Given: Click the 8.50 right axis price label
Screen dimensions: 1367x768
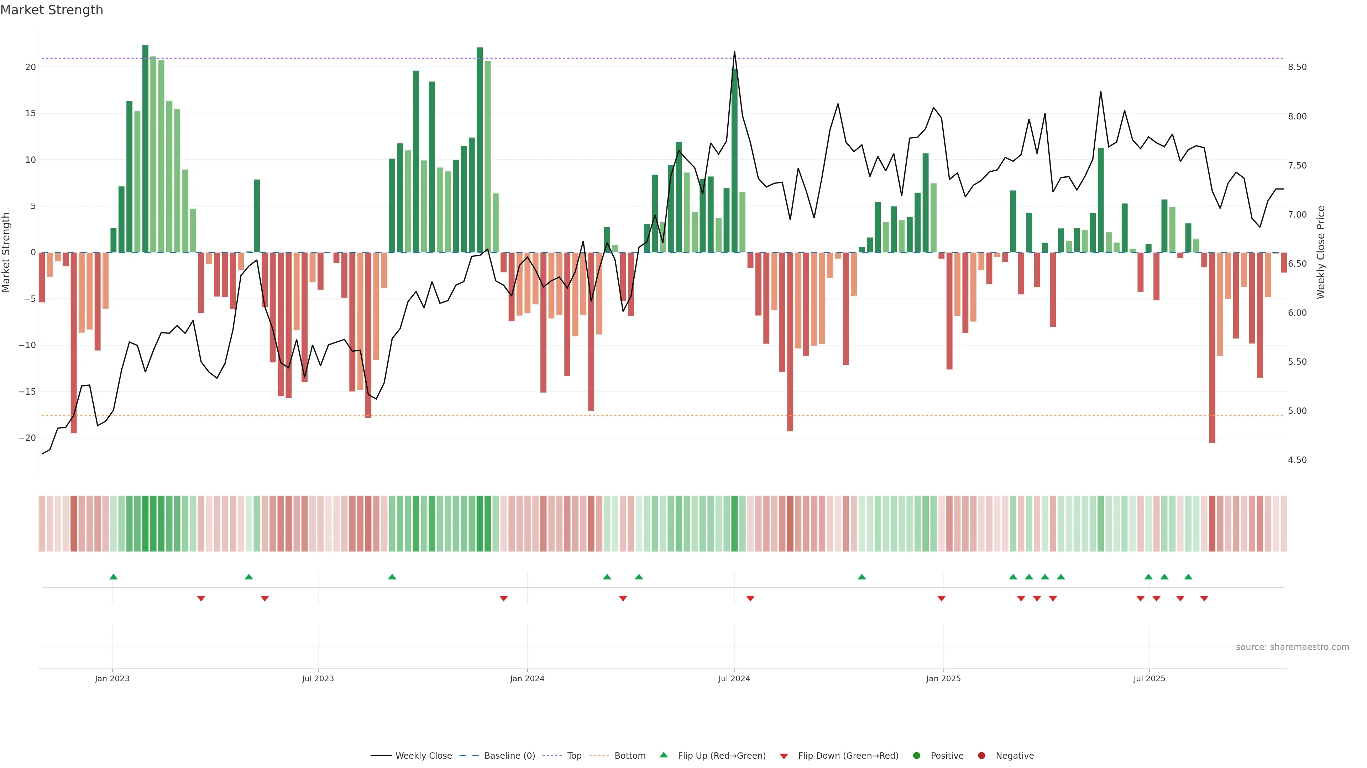Looking at the screenshot, I should pos(1297,67).
